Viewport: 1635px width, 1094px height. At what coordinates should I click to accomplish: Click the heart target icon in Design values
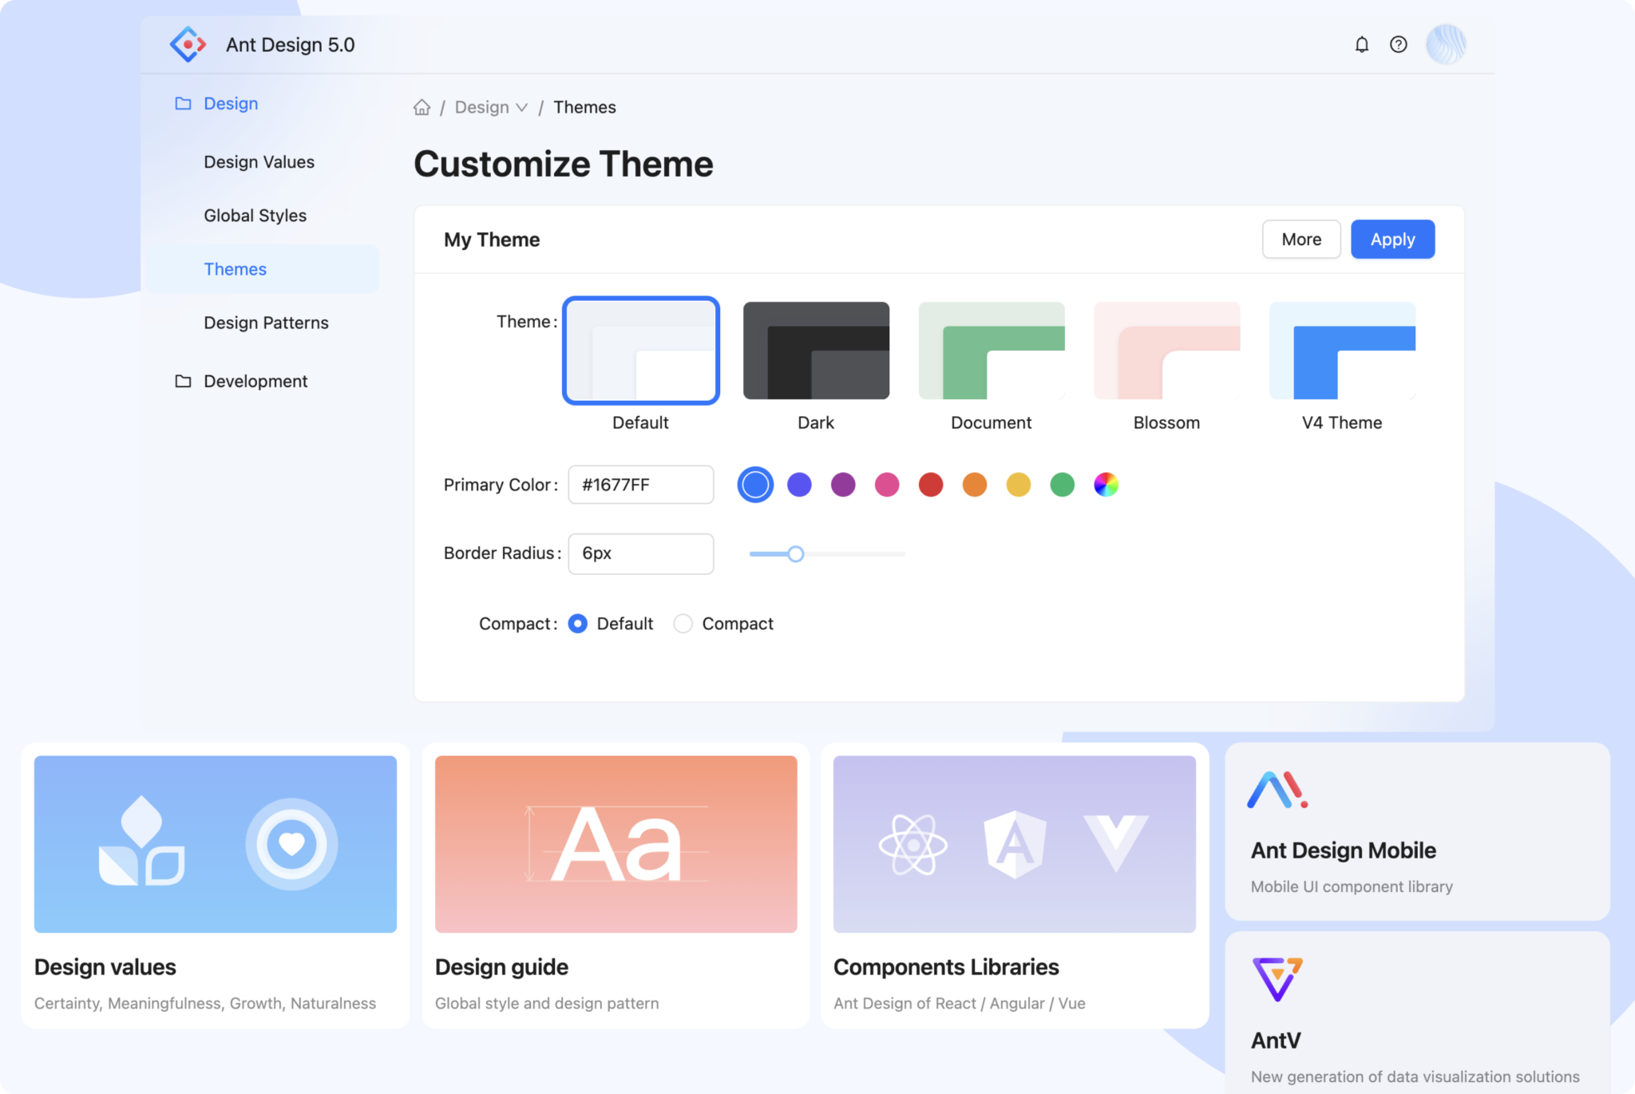[291, 844]
